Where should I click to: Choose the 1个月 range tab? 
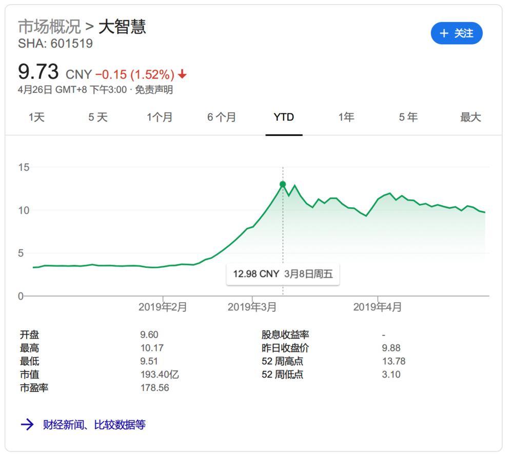[x=160, y=117]
